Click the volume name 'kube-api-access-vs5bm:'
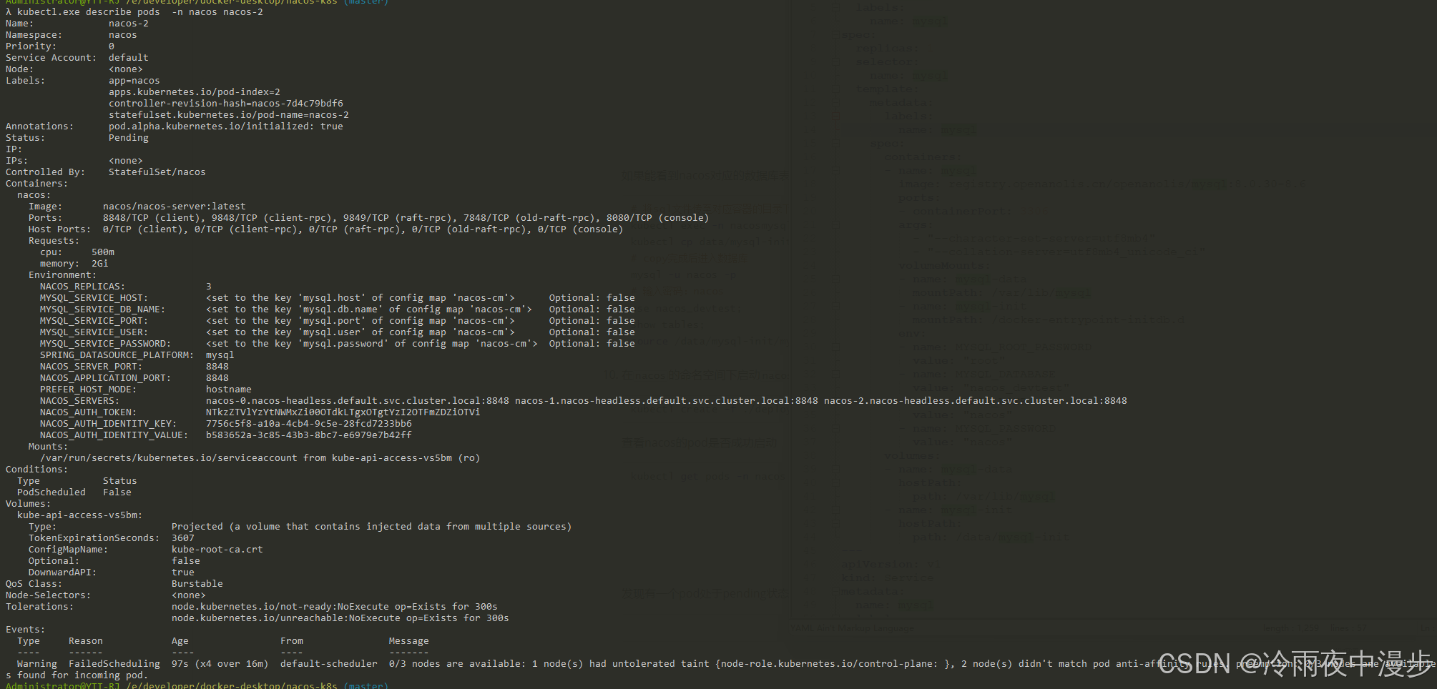Screen dimensions: 1437x689 [80, 515]
